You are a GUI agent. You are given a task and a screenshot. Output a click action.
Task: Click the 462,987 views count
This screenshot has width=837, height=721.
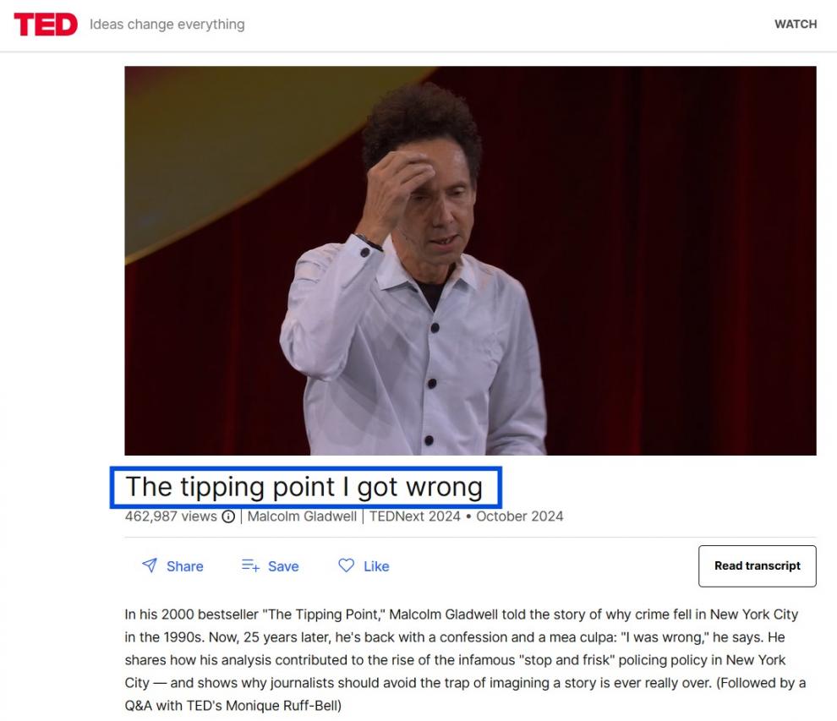[171, 516]
